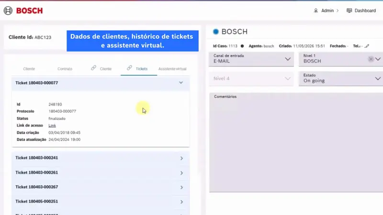This screenshot has width=383, height=215.
Task: Click the Admin user profile icon
Action: point(316,11)
